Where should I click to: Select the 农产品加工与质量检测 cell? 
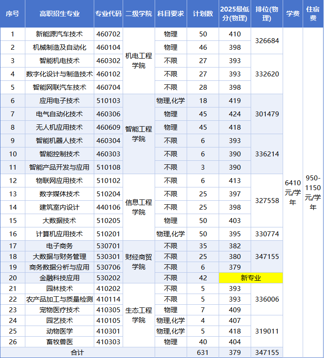point(60,299)
